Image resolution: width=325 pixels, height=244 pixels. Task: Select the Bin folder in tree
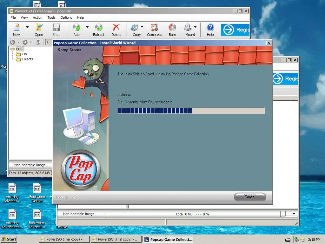point(24,54)
